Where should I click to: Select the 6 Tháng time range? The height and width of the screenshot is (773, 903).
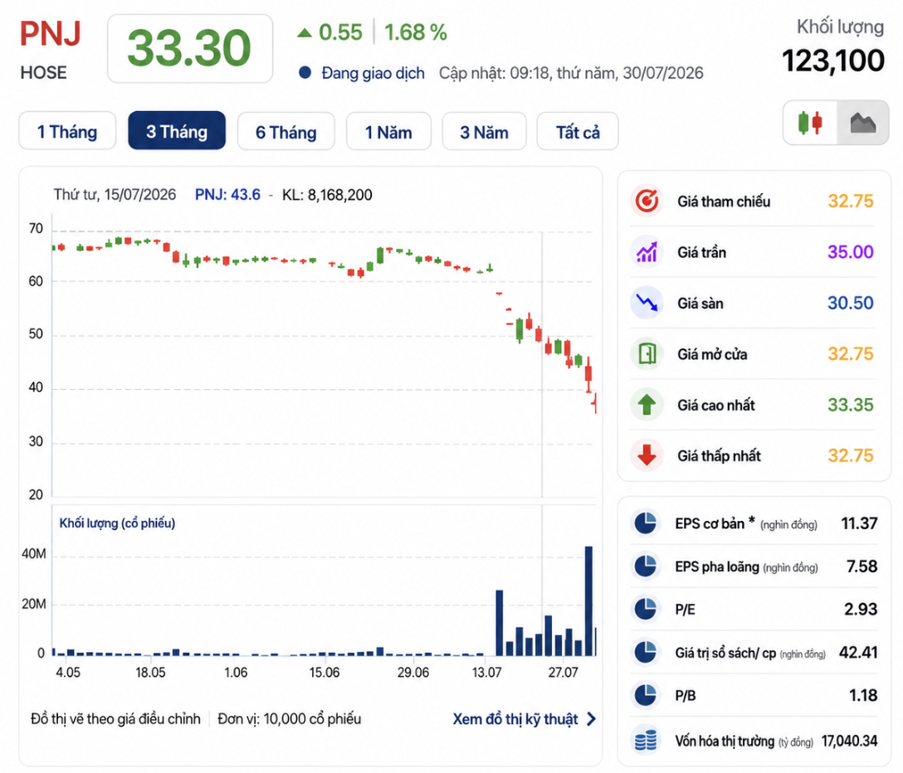click(x=286, y=133)
